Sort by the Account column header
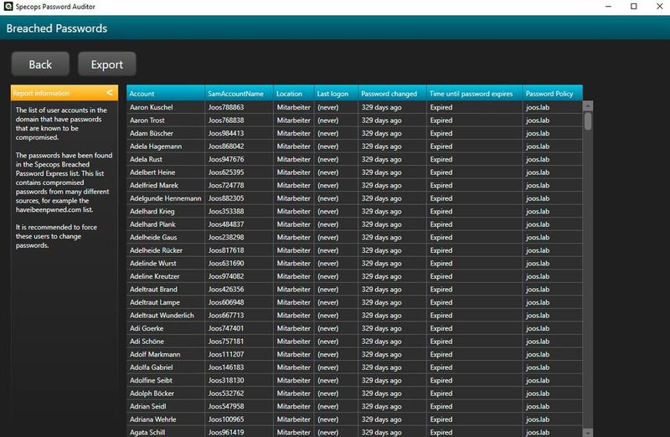Viewport: 670px width, 437px height. coord(165,93)
